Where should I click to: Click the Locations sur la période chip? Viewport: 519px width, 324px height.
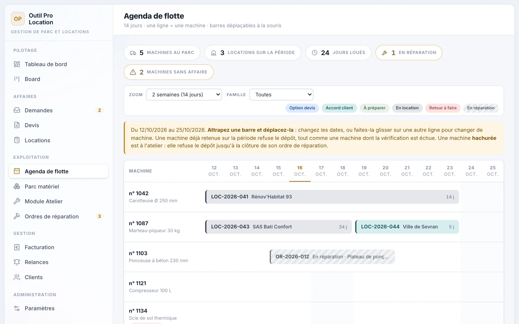[x=253, y=53]
